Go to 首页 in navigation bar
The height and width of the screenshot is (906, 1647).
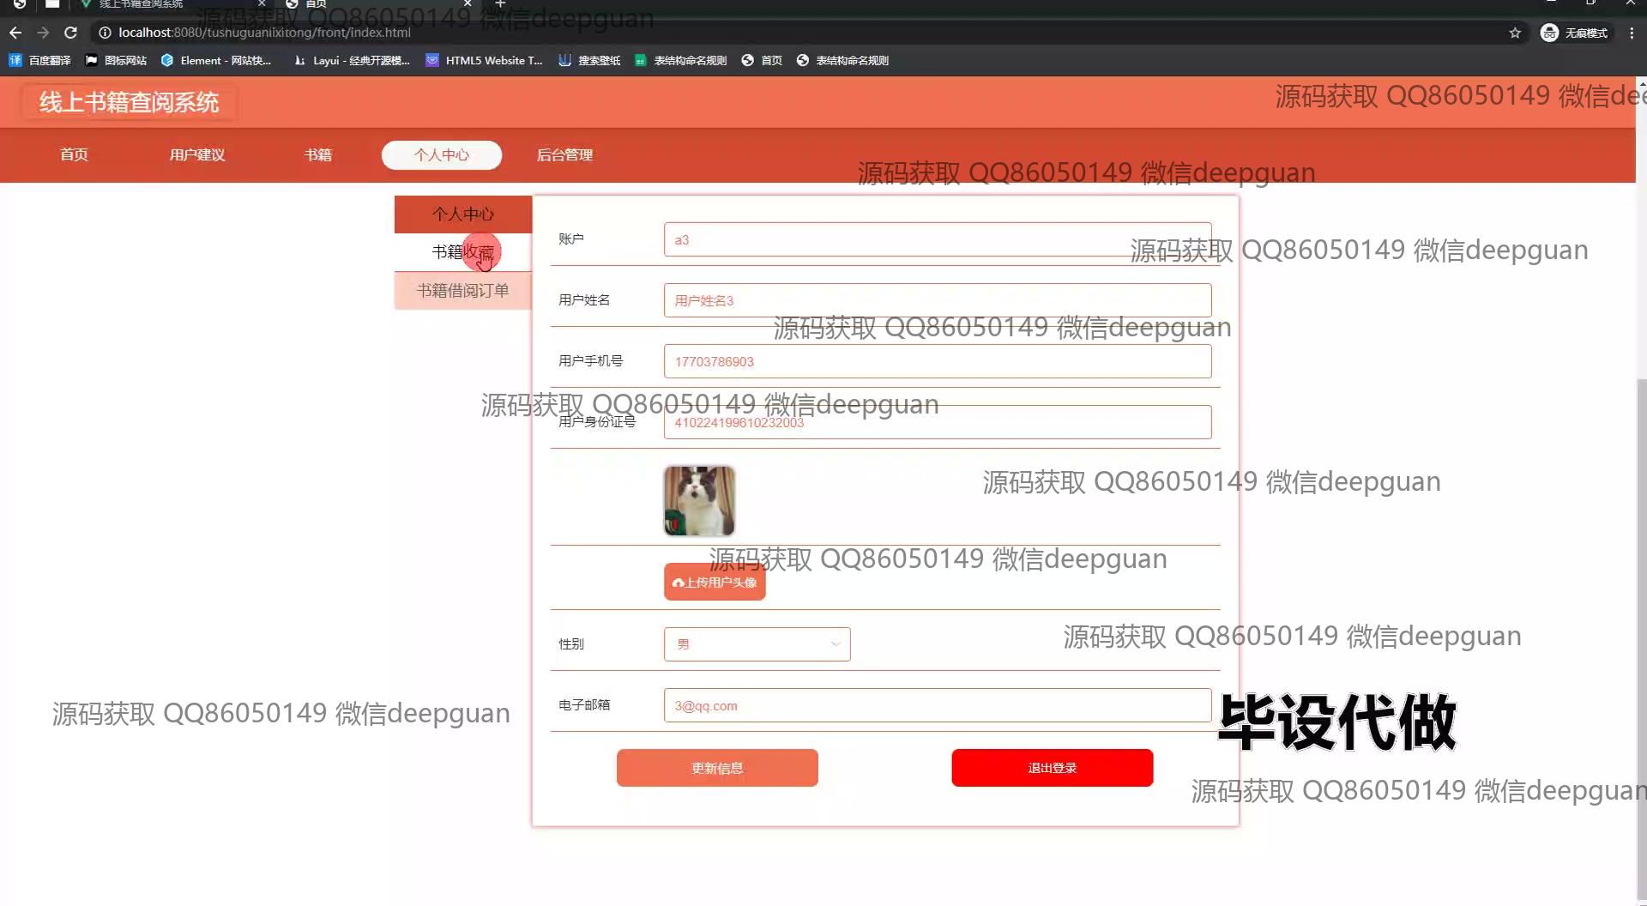(74, 154)
